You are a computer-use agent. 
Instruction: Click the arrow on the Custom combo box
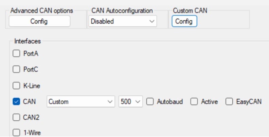coord(110,102)
